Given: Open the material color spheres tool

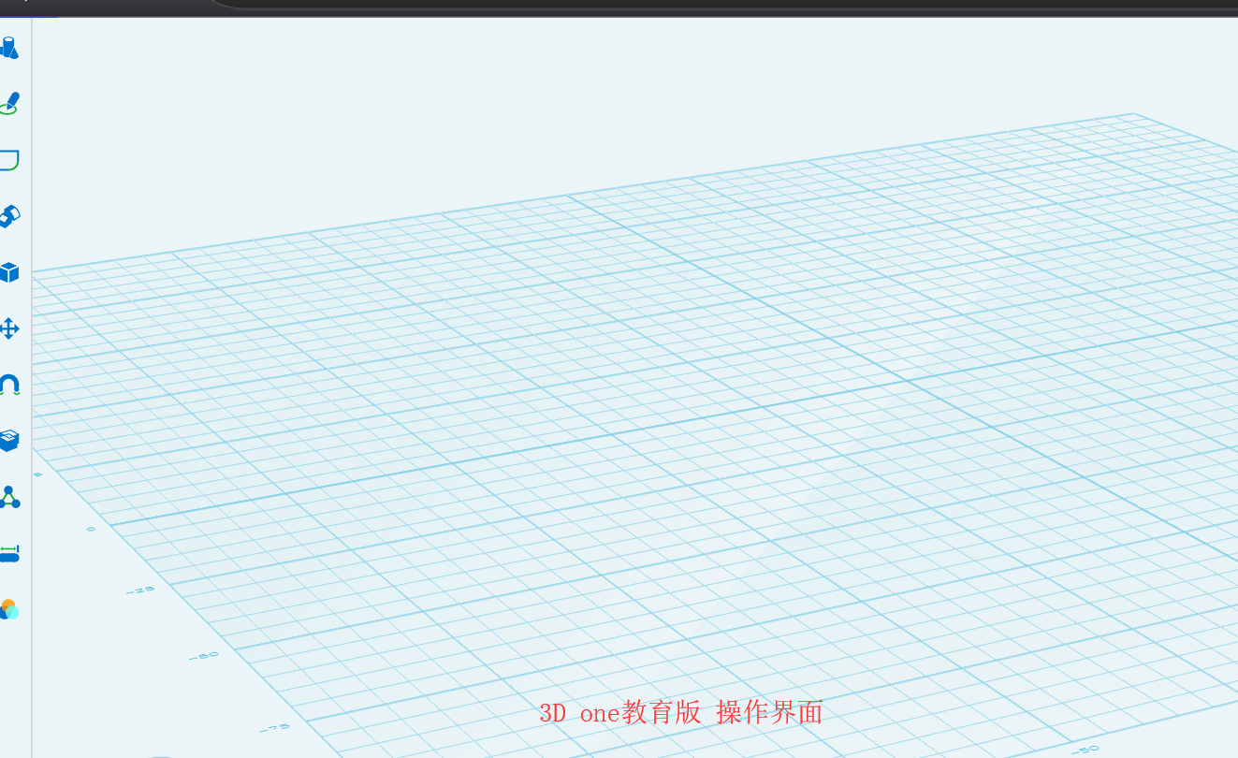Looking at the screenshot, I should (x=8, y=609).
